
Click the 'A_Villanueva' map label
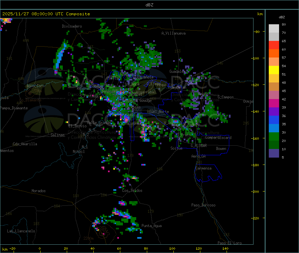pos(173,33)
